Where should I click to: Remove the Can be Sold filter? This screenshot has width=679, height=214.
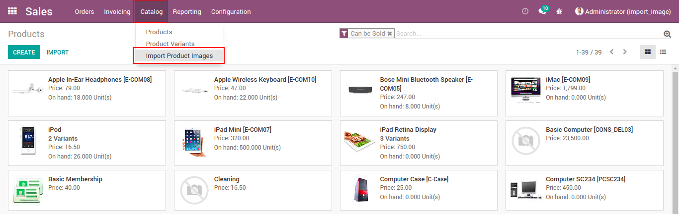(390, 34)
